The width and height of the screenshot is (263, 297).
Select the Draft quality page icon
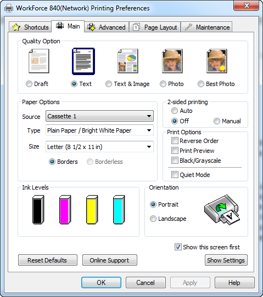pos(39,61)
